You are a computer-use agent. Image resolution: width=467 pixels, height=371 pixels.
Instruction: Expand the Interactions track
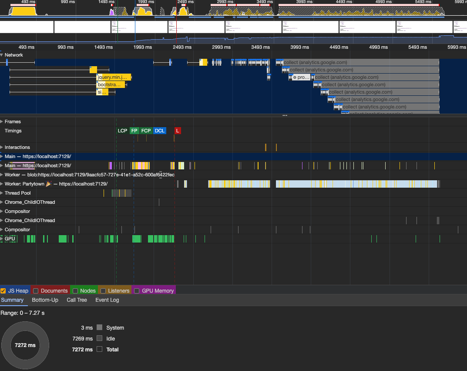(2, 148)
